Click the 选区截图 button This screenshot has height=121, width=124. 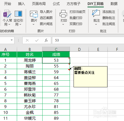tap(46, 18)
